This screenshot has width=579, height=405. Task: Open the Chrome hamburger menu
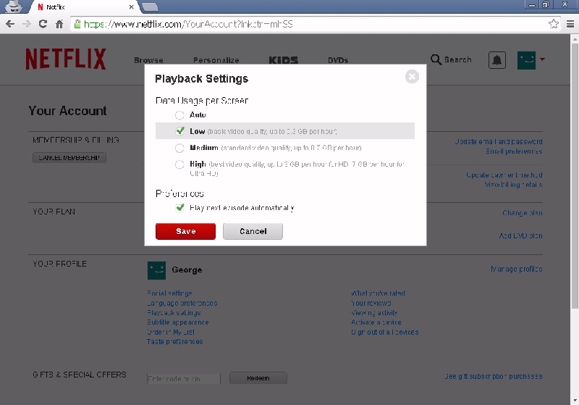click(x=570, y=24)
